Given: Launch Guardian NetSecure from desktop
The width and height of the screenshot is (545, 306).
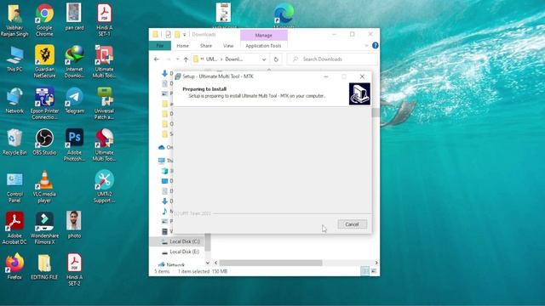Looking at the screenshot, I should [44, 61].
